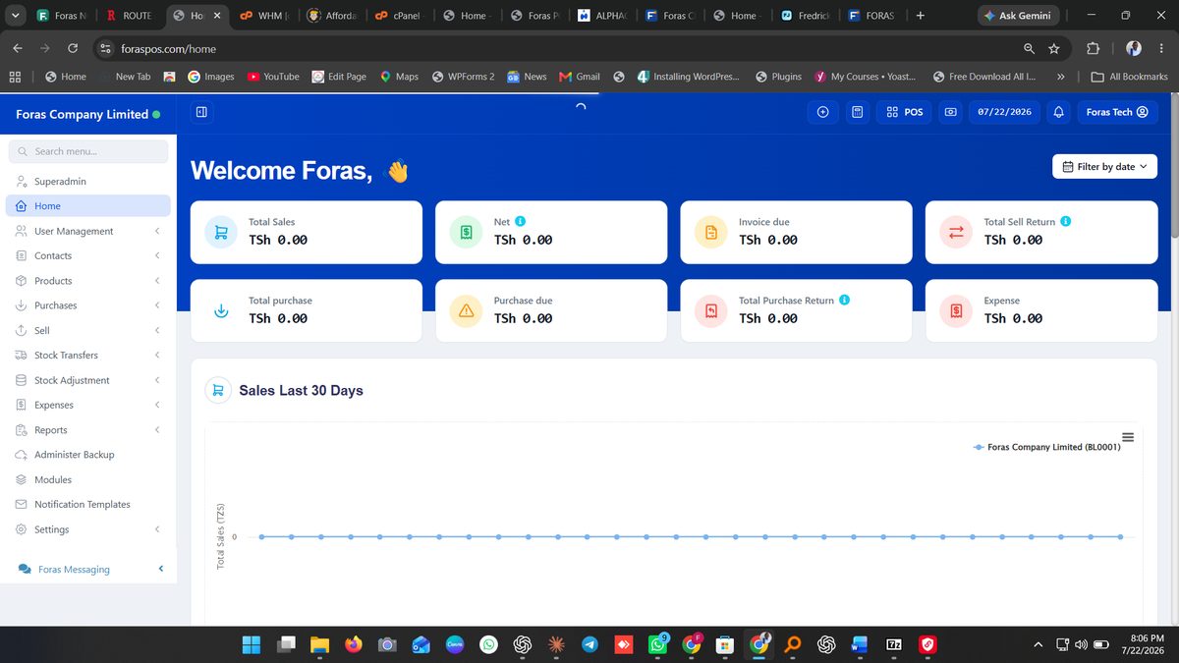Open Administer Backup in sidebar

point(88,455)
